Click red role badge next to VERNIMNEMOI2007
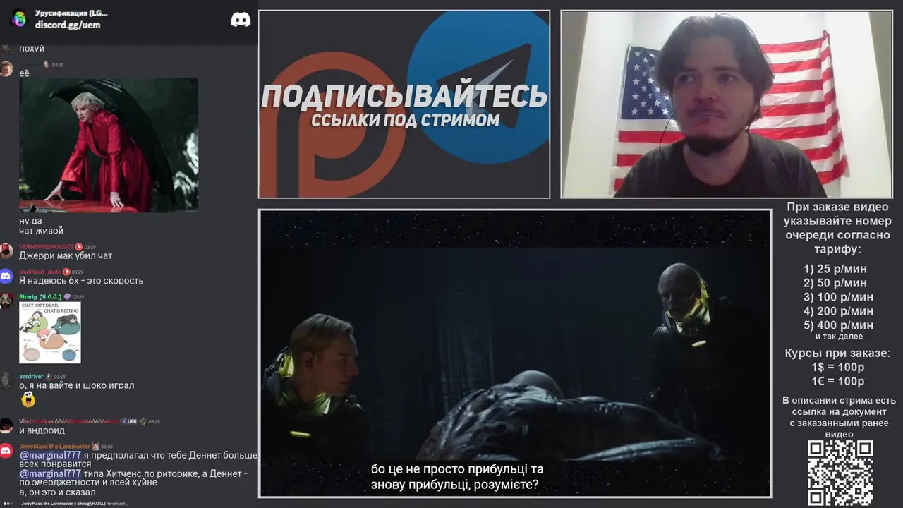Image resolution: width=903 pixels, height=508 pixels. [79, 247]
